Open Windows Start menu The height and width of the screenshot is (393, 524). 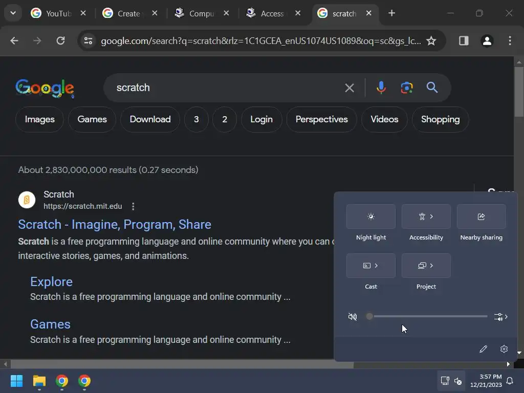[x=16, y=381]
